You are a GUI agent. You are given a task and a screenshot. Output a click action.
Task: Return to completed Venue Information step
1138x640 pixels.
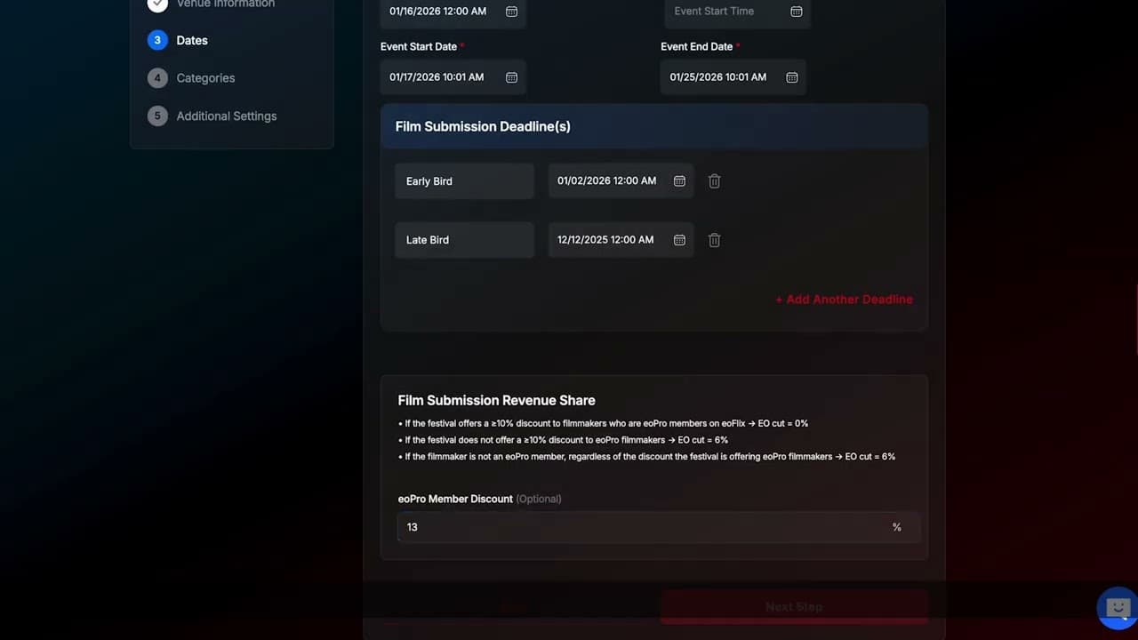[225, 4]
